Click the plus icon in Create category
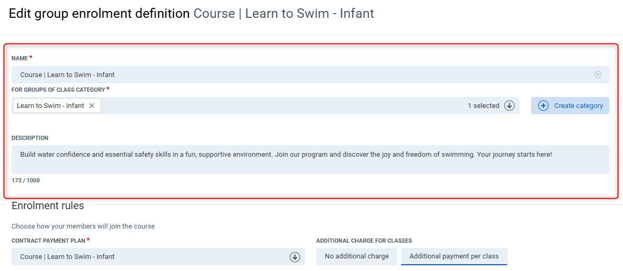623x271 pixels. coord(543,105)
